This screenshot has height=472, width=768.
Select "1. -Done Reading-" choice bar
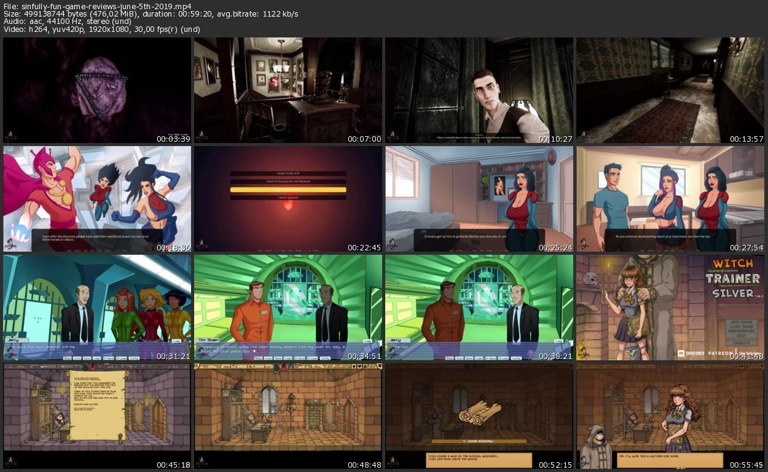pos(479,441)
